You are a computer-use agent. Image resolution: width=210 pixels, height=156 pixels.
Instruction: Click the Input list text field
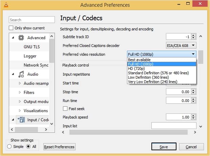point(174,126)
